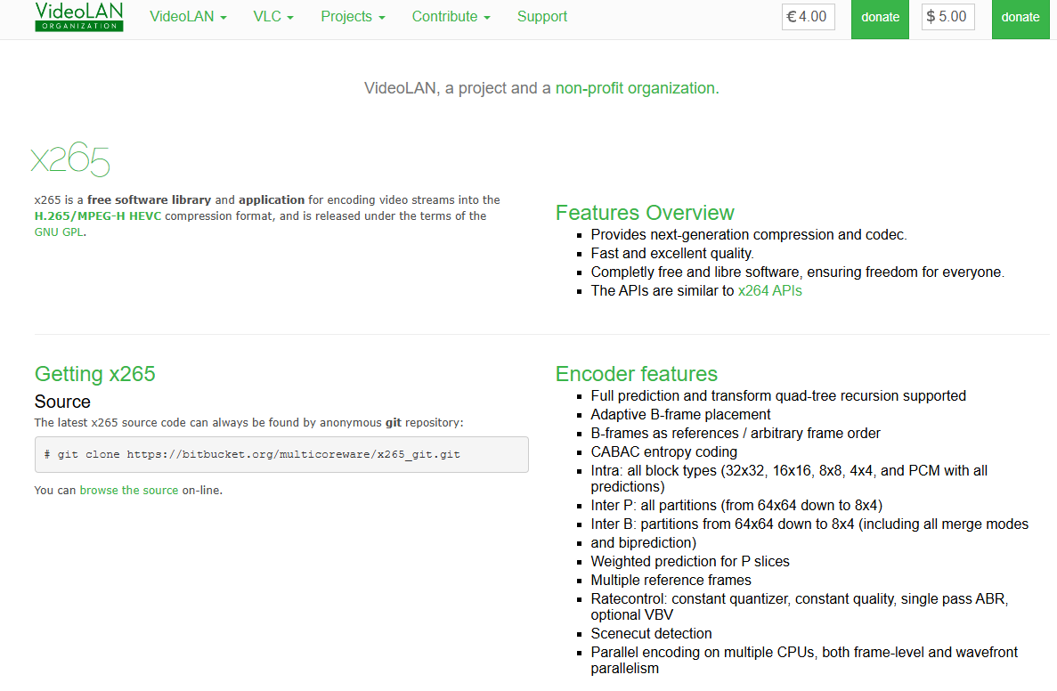Click the x265 logo heading
This screenshot has width=1057, height=691.
pyautogui.click(x=70, y=159)
